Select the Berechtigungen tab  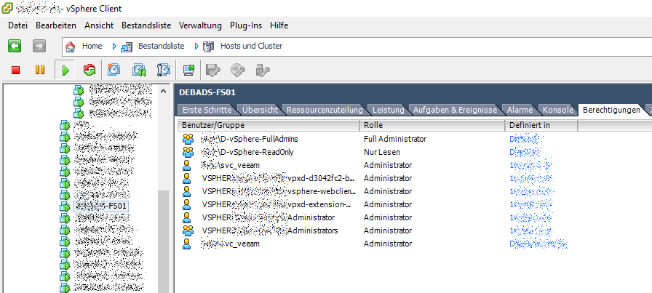611,110
